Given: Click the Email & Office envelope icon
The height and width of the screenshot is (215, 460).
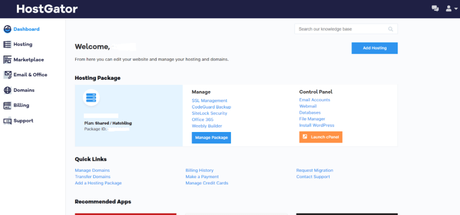Looking at the screenshot, I should click(7, 75).
